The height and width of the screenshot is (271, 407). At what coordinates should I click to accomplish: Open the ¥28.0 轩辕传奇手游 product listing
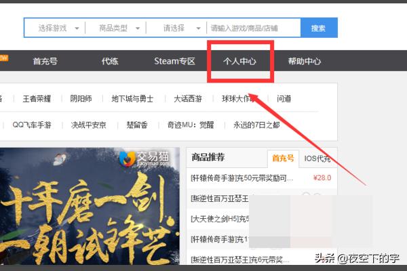242,178
